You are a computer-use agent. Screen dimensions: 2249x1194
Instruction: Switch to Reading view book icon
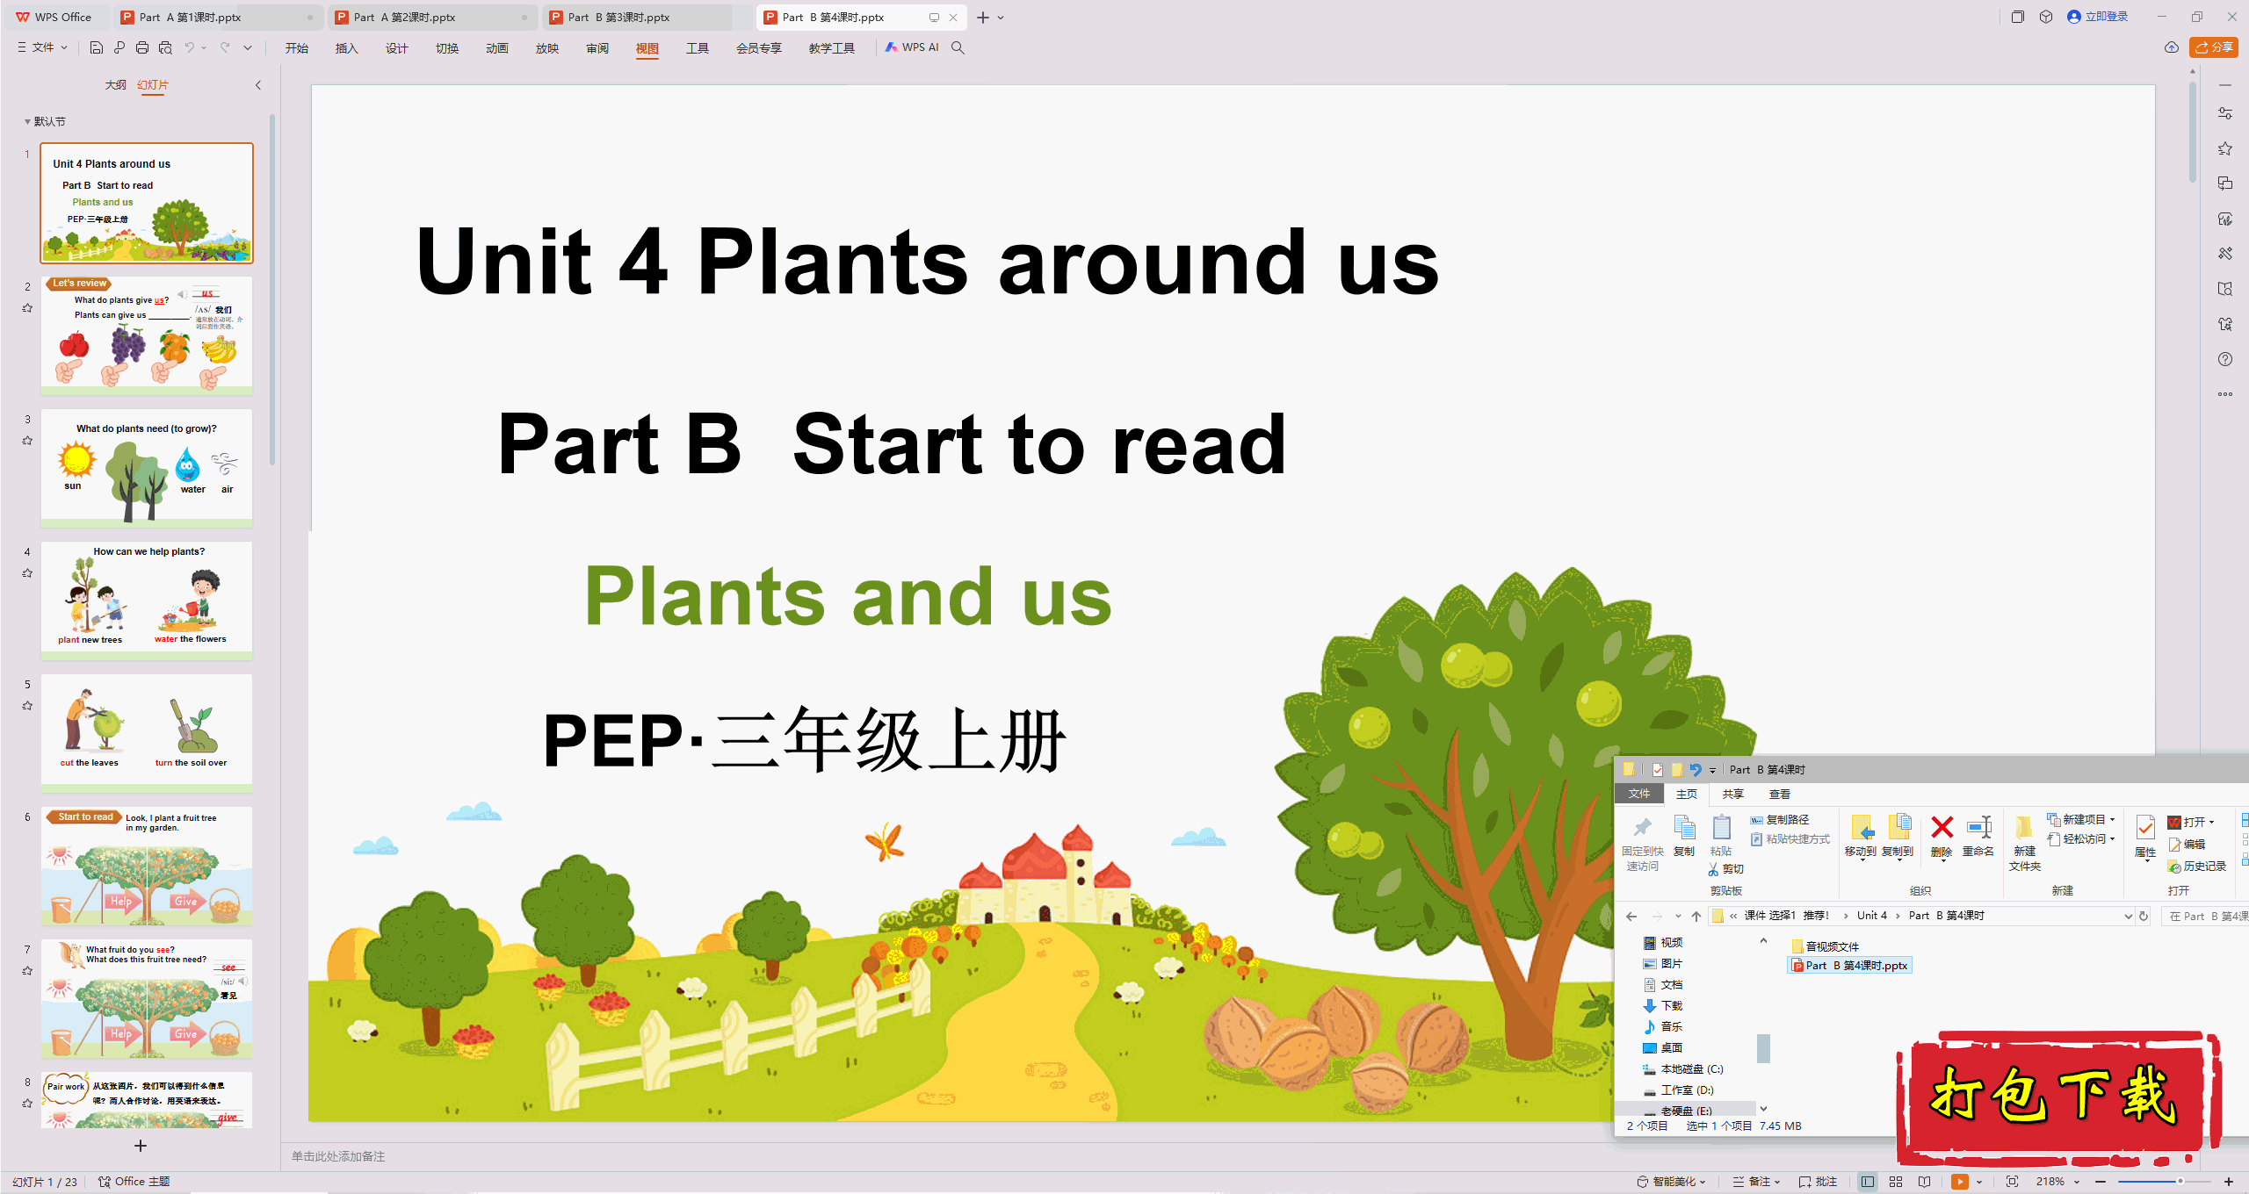pyautogui.click(x=1925, y=1182)
